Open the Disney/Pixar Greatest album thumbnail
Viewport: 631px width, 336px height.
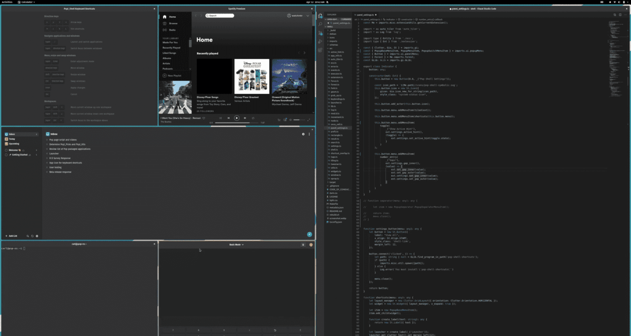click(x=252, y=76)
